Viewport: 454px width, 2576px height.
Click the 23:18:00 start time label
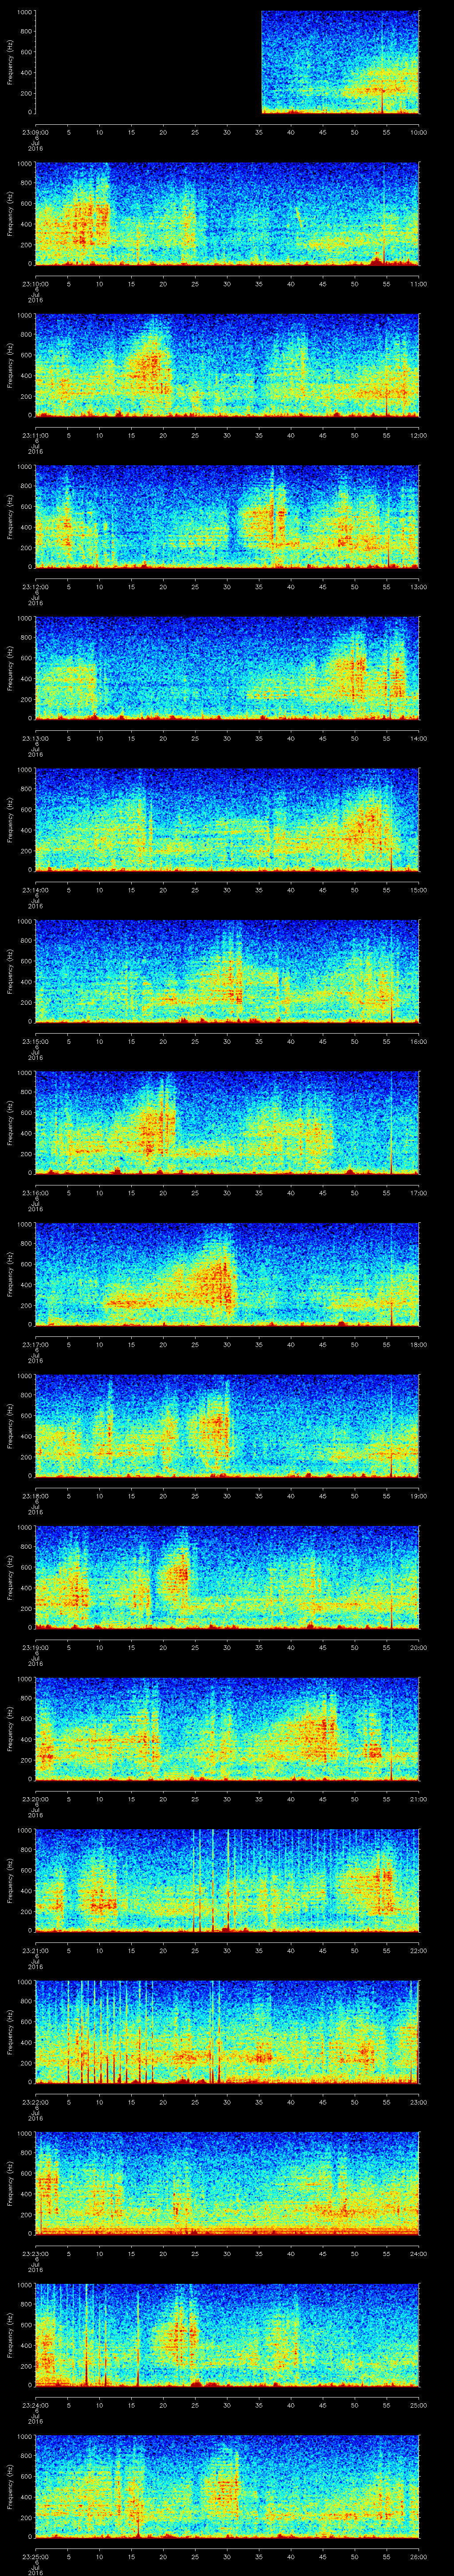pos(36,1496)
